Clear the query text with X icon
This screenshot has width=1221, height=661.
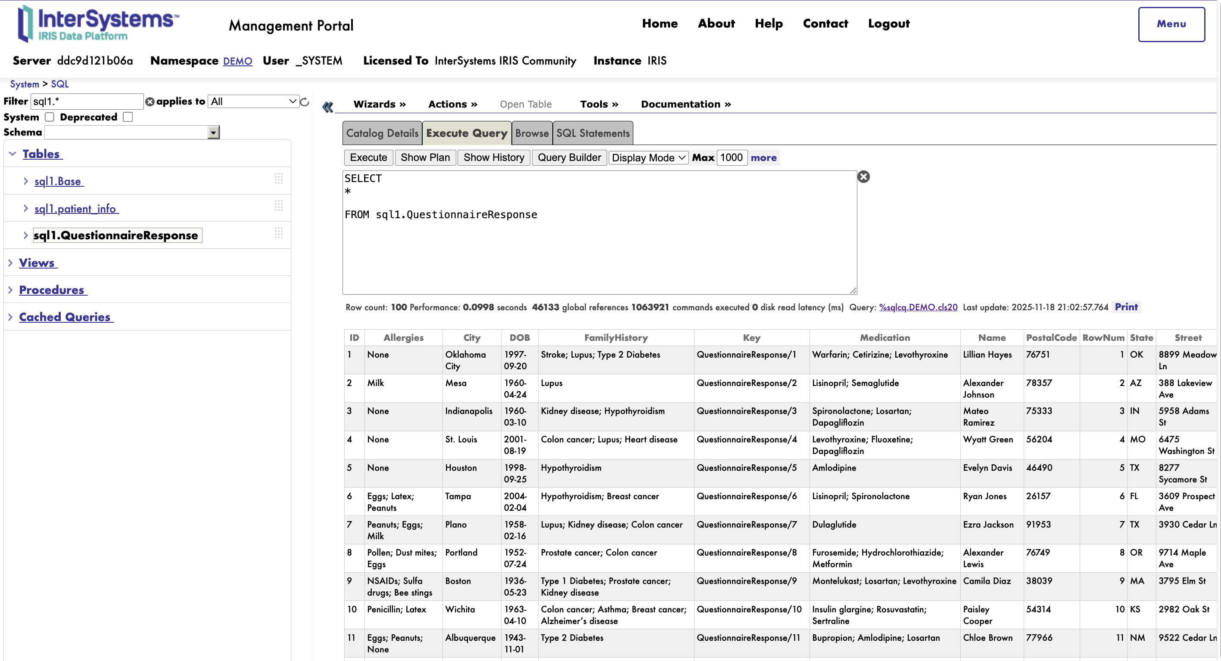pos(863,177)
